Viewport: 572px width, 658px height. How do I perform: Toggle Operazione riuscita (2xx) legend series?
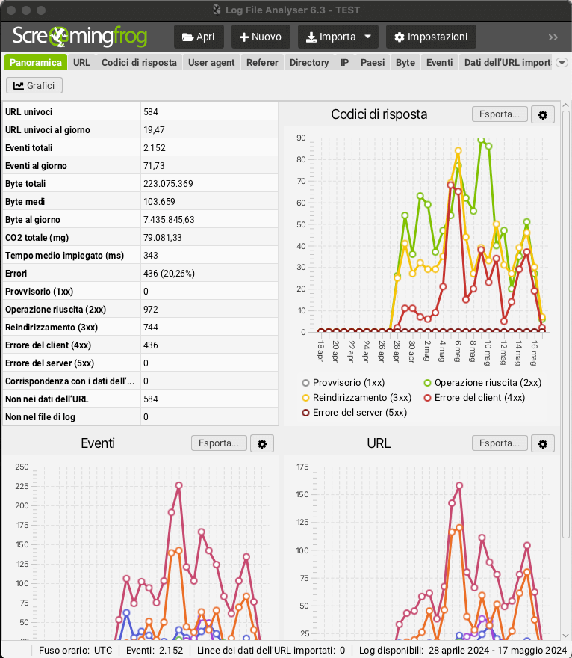482,382
